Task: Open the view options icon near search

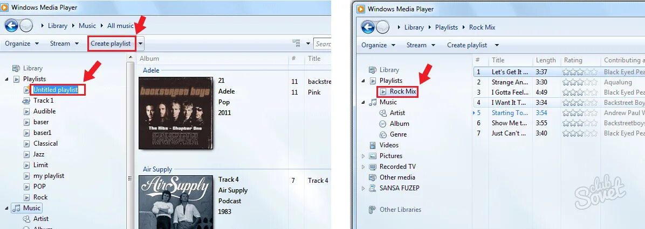Action: tap(296, 43)
